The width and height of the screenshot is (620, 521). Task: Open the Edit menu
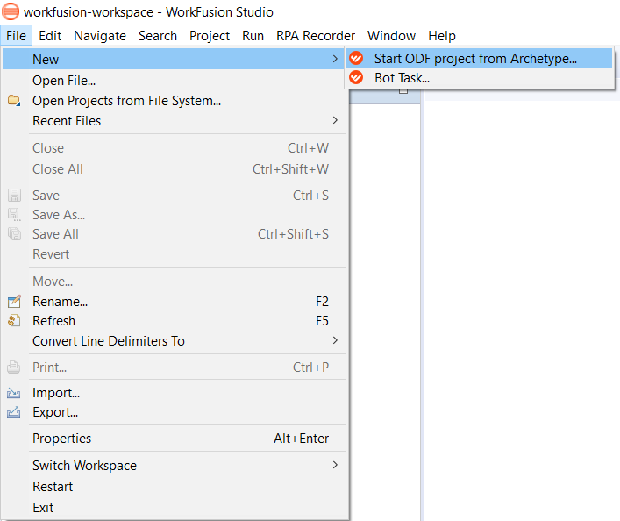coord(50,36)
